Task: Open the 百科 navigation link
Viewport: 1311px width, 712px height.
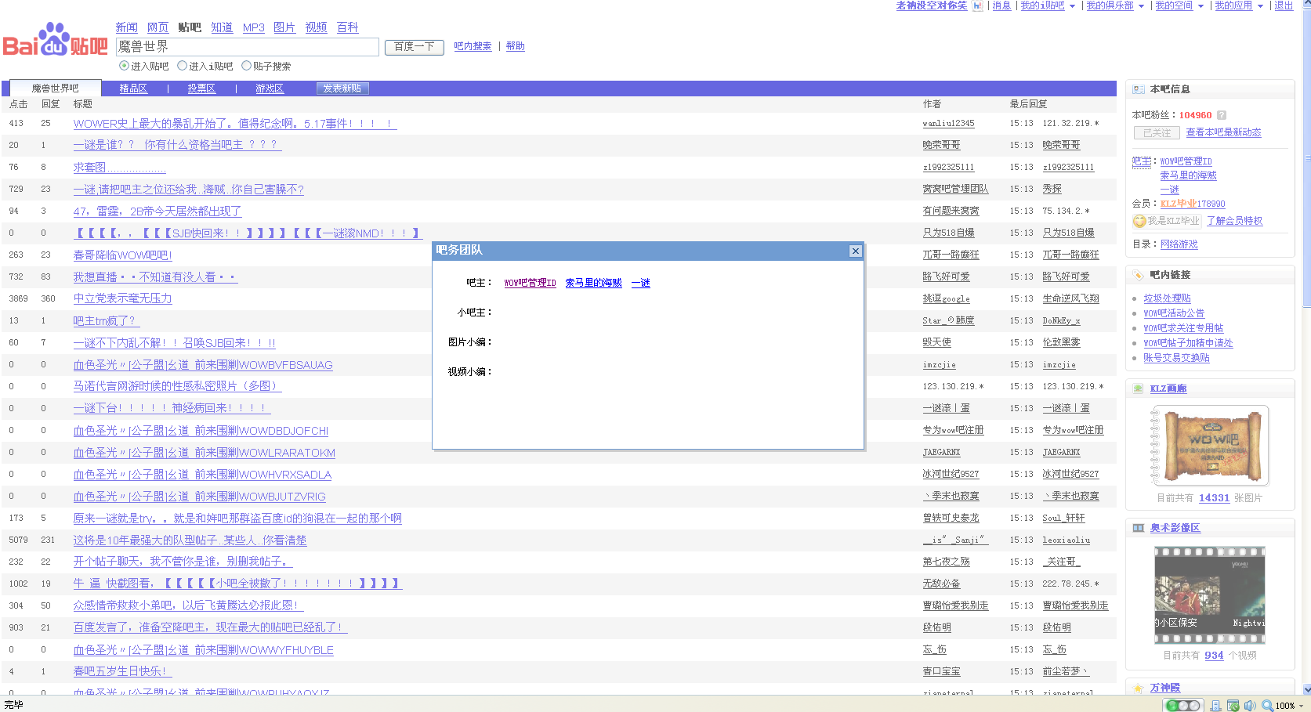Action: pos(347,27)
